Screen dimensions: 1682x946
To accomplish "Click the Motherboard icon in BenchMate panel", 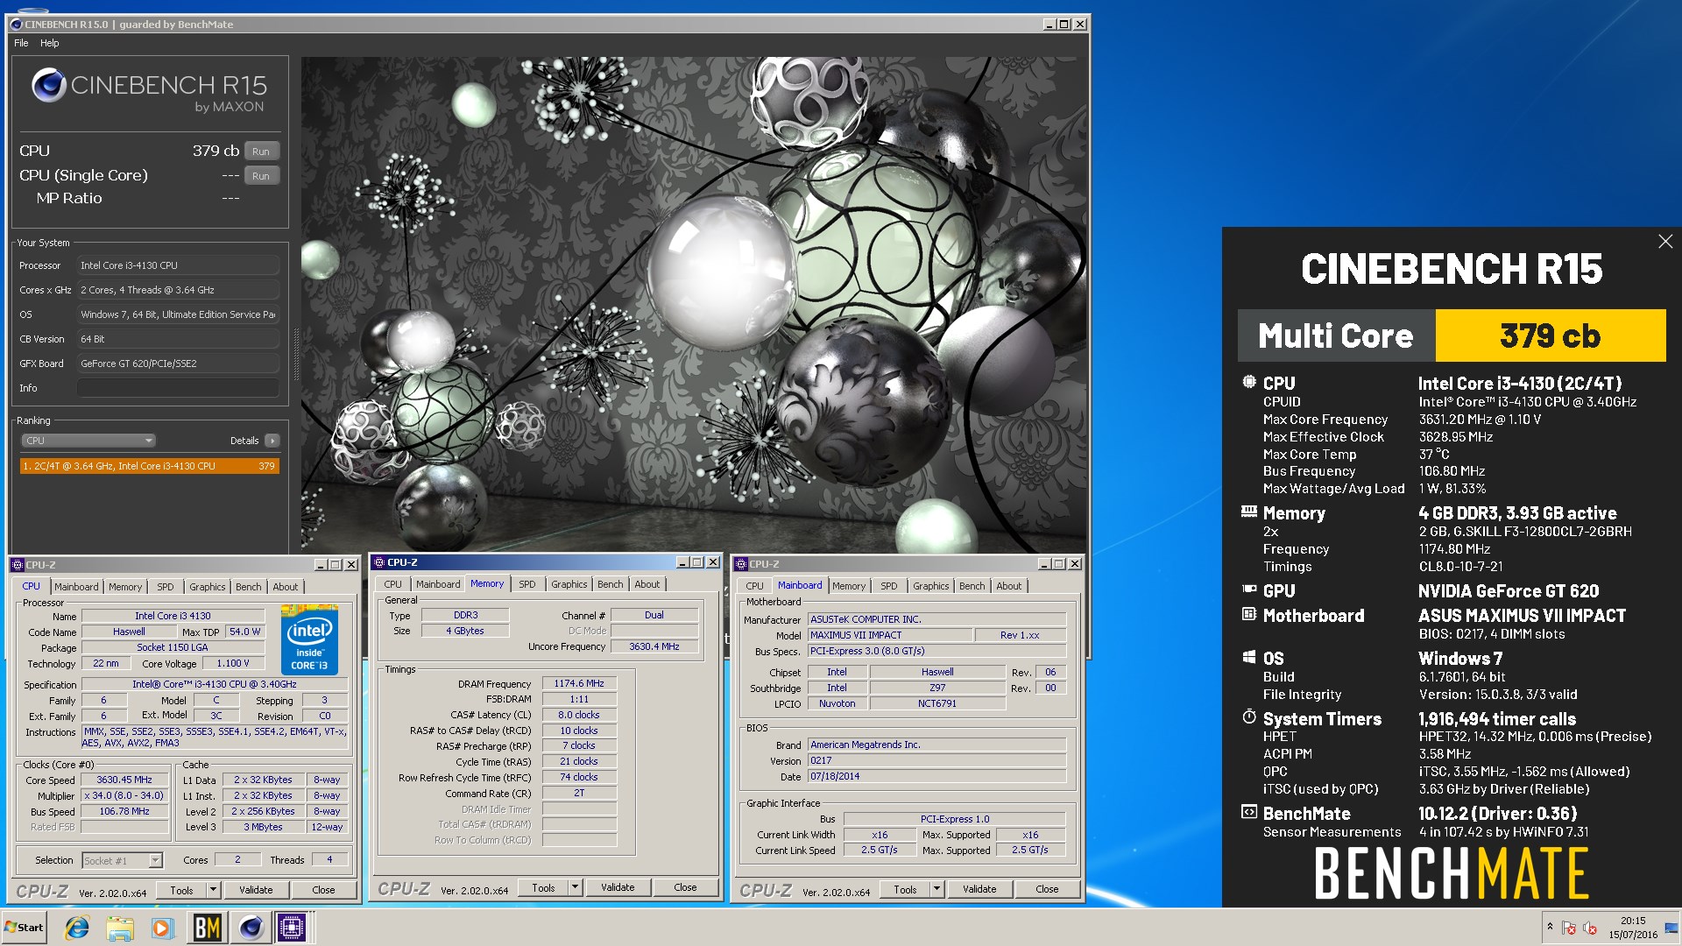I will coord(1249,614).
